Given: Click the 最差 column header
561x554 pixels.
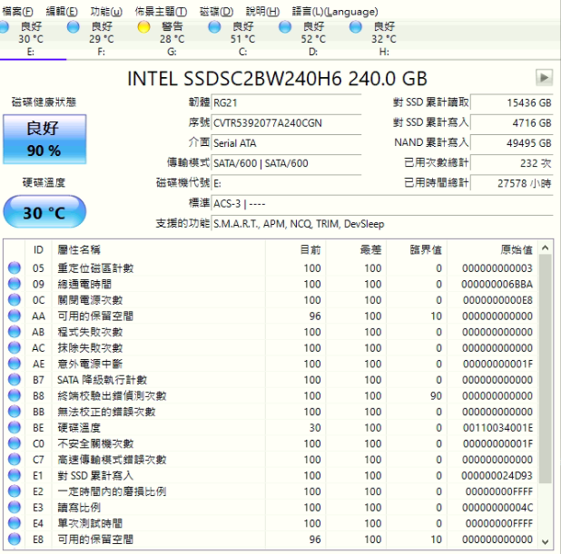Looking at the screenshot, I should click(x=356, y=249).
